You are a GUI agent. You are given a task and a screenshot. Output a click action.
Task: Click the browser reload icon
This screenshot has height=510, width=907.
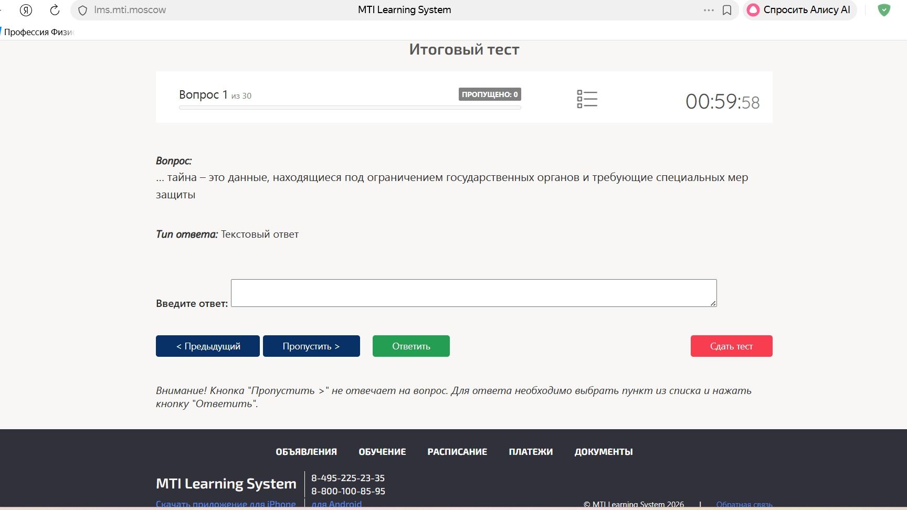(x=55, y=10)
